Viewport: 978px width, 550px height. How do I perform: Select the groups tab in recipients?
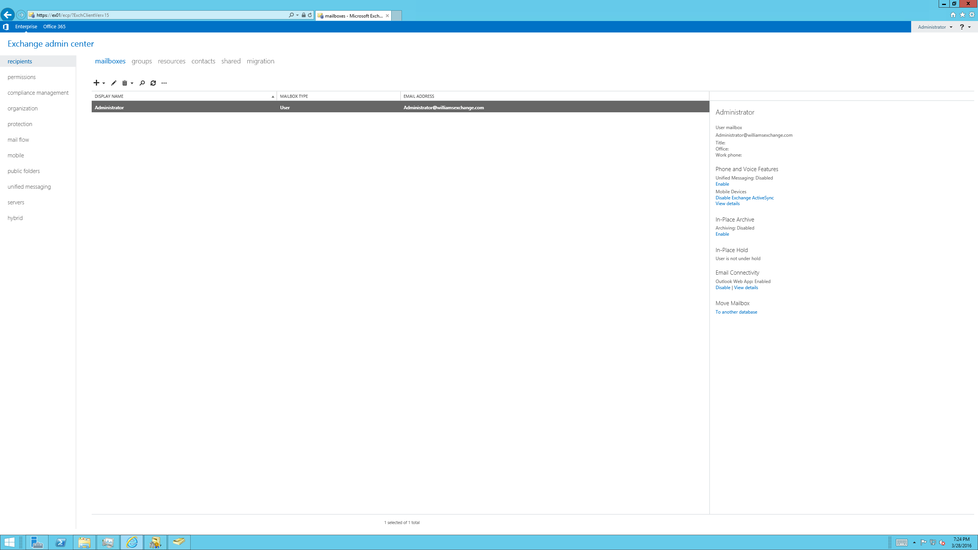[x=141, y=61]
